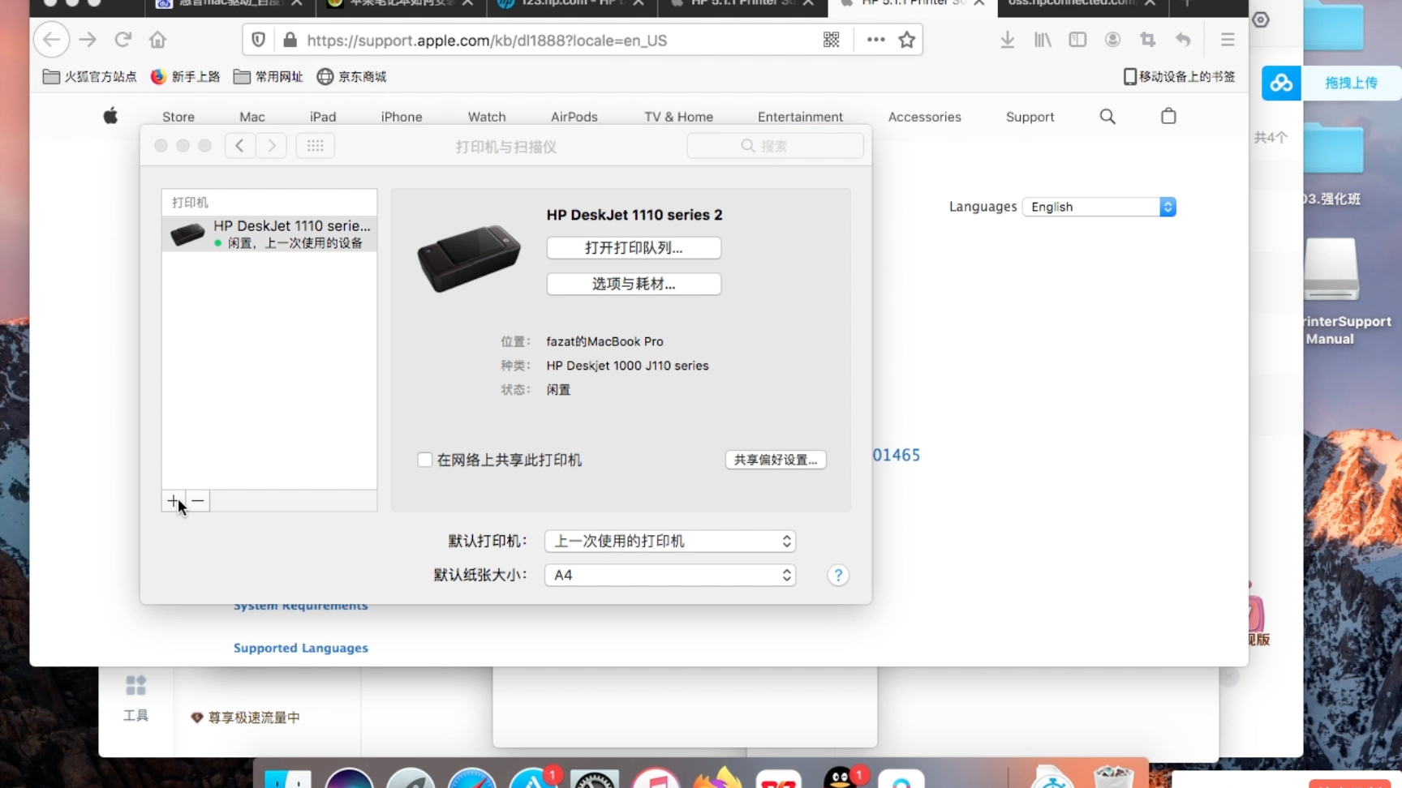Click the plus button to add a printer

[x=173, y=501]
